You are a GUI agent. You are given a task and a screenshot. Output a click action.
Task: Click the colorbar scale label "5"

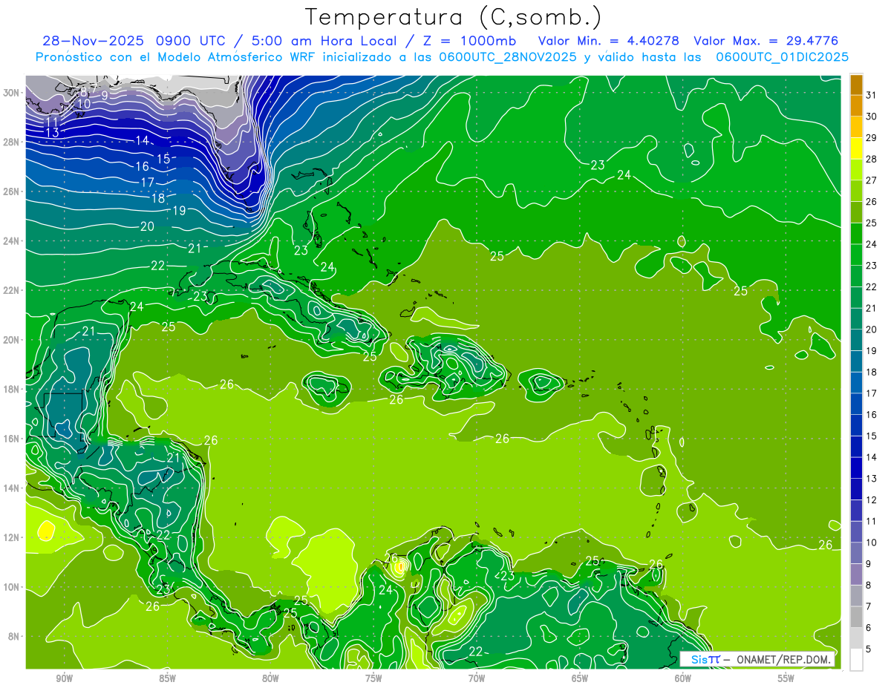(869, 649)
